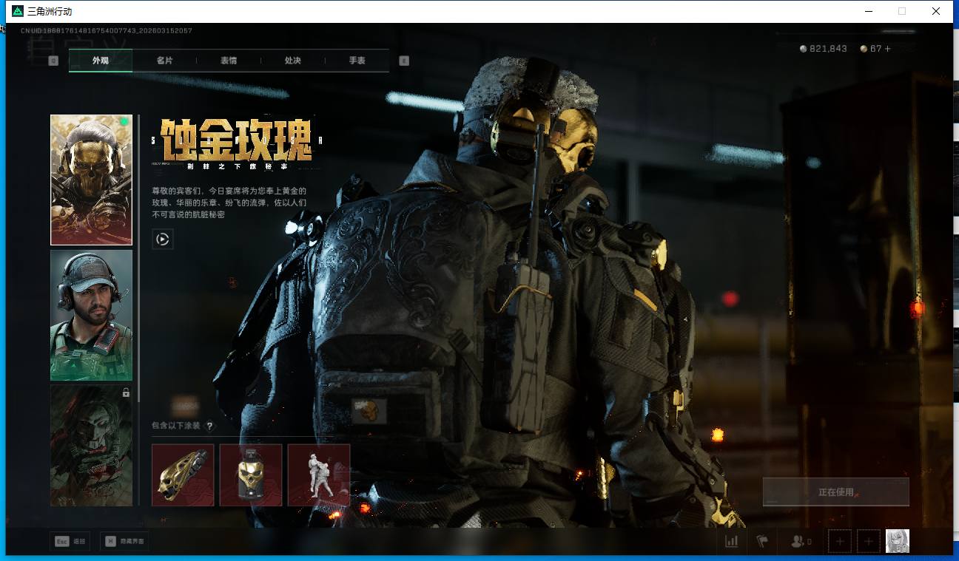The width and height of the screenshot is (959, 561).
Task: View the gold skull knuckle item
Action: [183, 475]
